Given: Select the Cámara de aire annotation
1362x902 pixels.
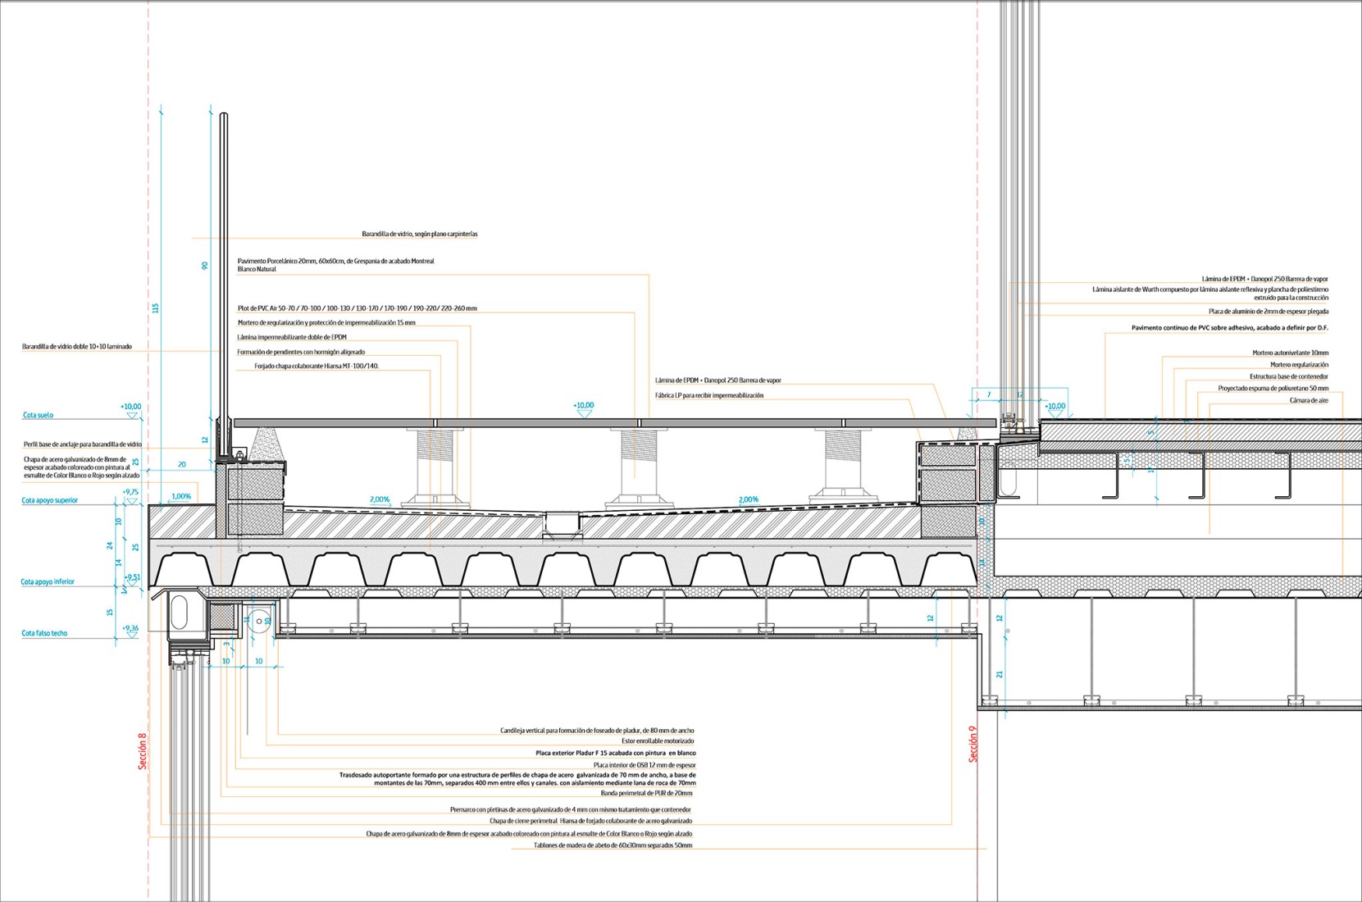Looking at the screenshot, I should click(1308, 401).
